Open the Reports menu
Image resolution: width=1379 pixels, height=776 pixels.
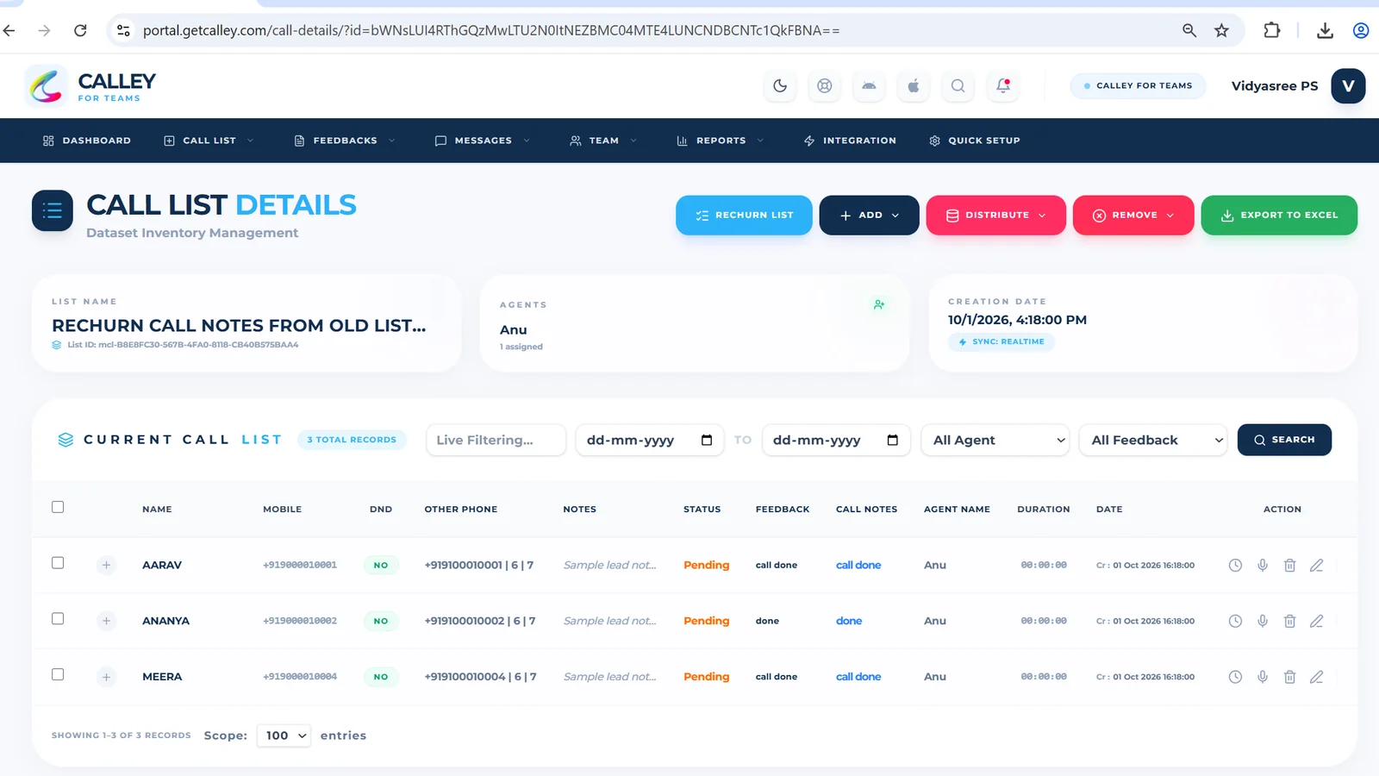click(x=721, y=141)
